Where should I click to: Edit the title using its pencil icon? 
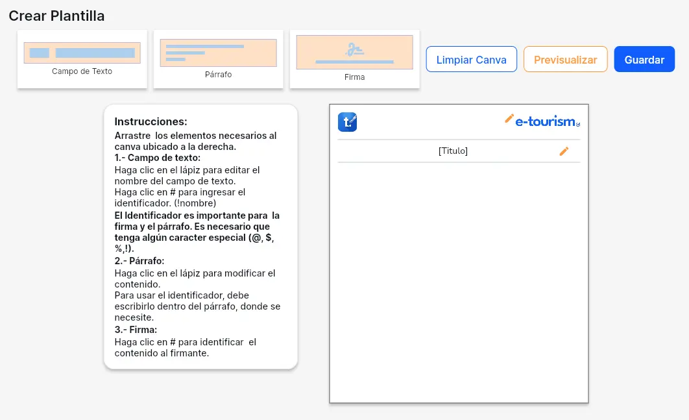tap(564, 151)
